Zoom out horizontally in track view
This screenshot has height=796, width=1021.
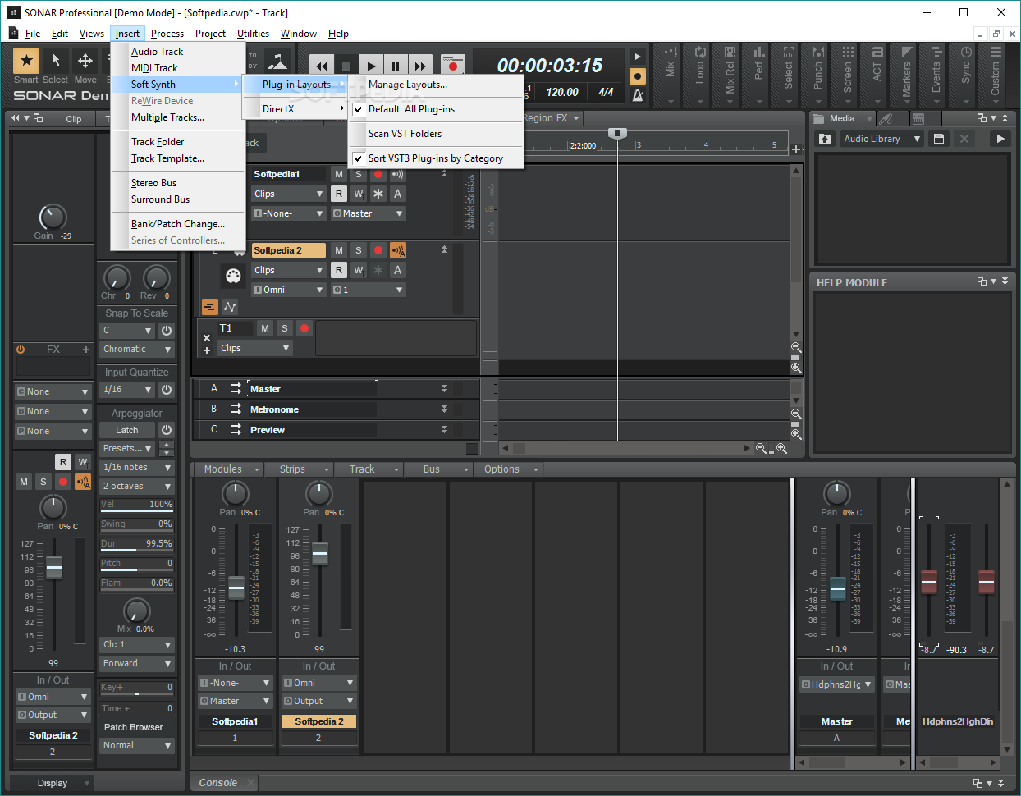pyautogui.click(x=761, y=449)
